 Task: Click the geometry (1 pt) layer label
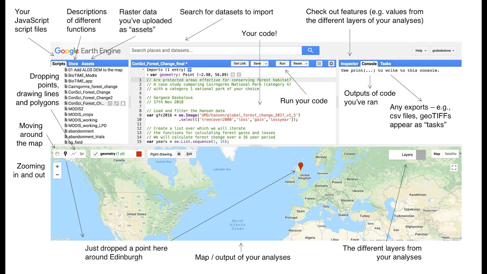click(x=112, y=154)
